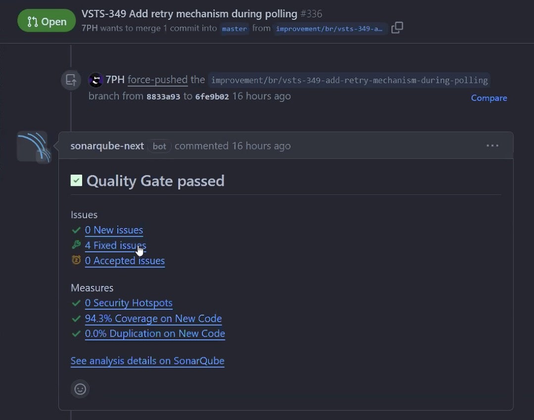Click the checkmark beside Quality Gate passed

pyautogui.click(x=76, y=180)
